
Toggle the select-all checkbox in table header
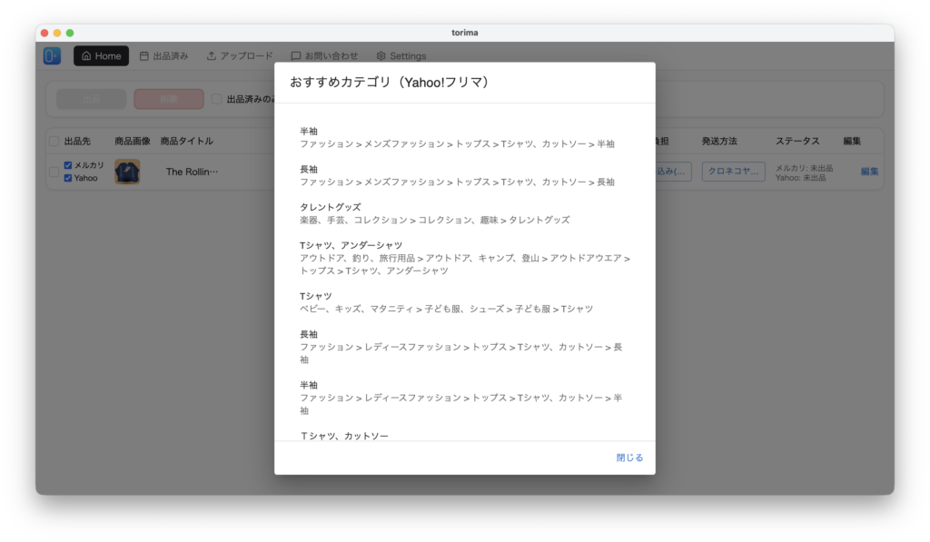(54, 142)
